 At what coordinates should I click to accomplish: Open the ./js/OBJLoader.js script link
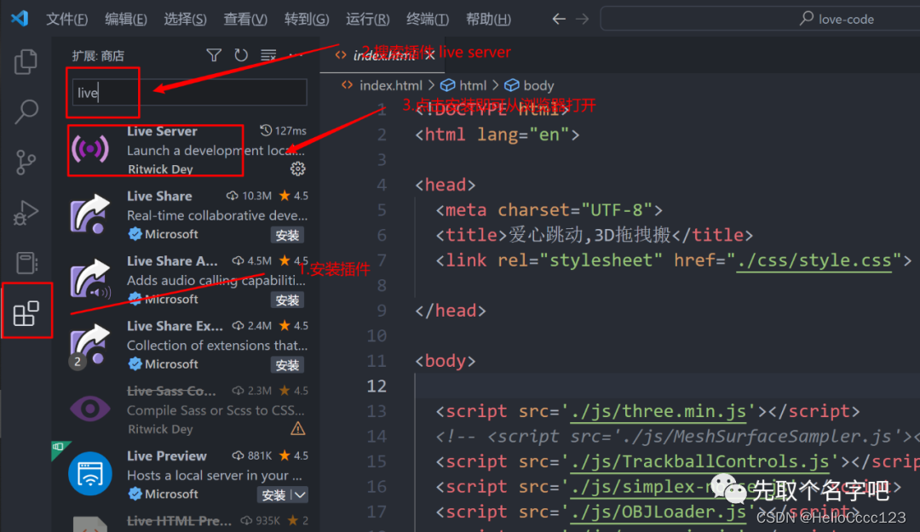[658, 512]
